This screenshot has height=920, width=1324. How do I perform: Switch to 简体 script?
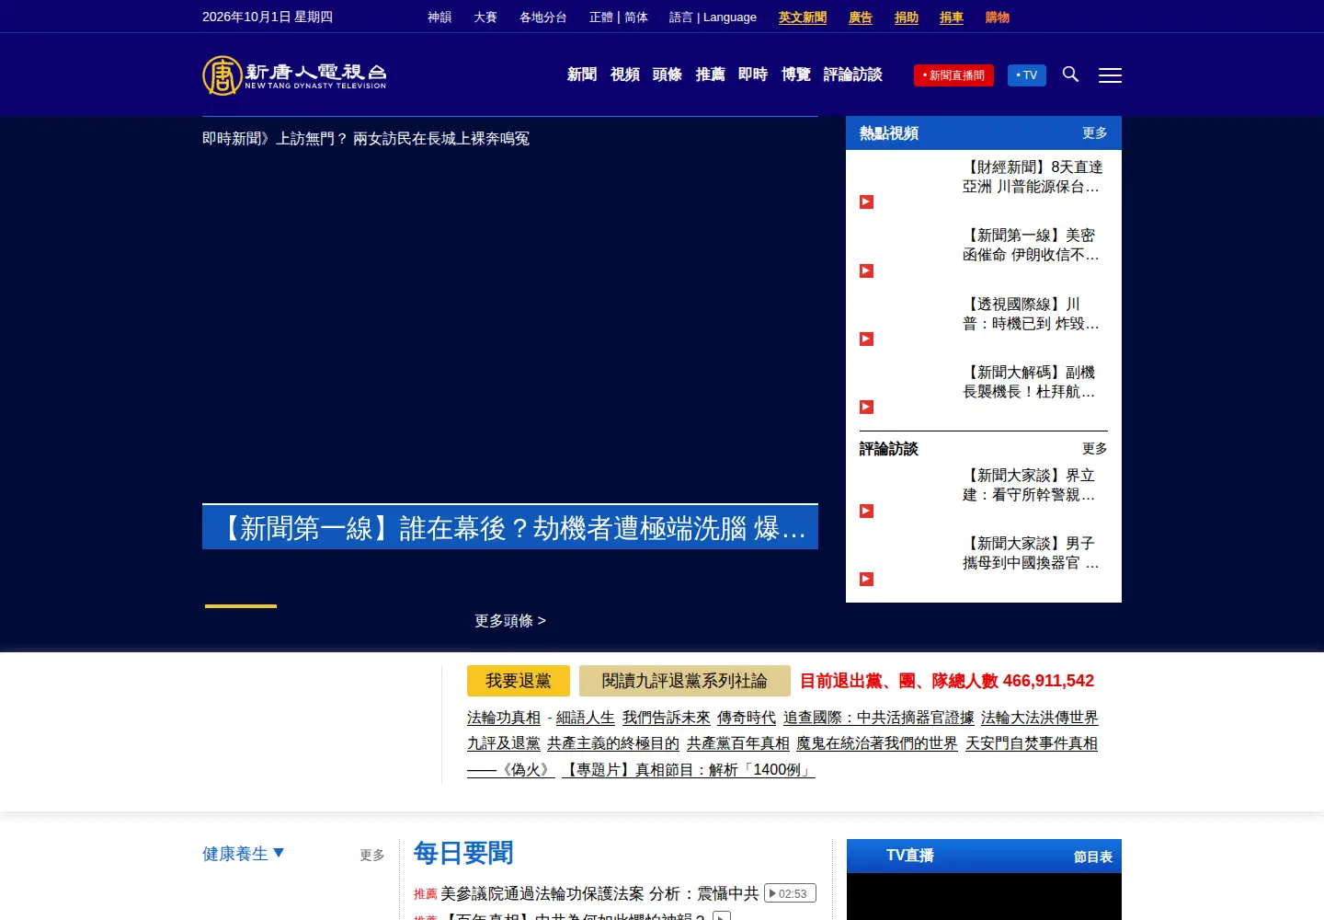636,17
